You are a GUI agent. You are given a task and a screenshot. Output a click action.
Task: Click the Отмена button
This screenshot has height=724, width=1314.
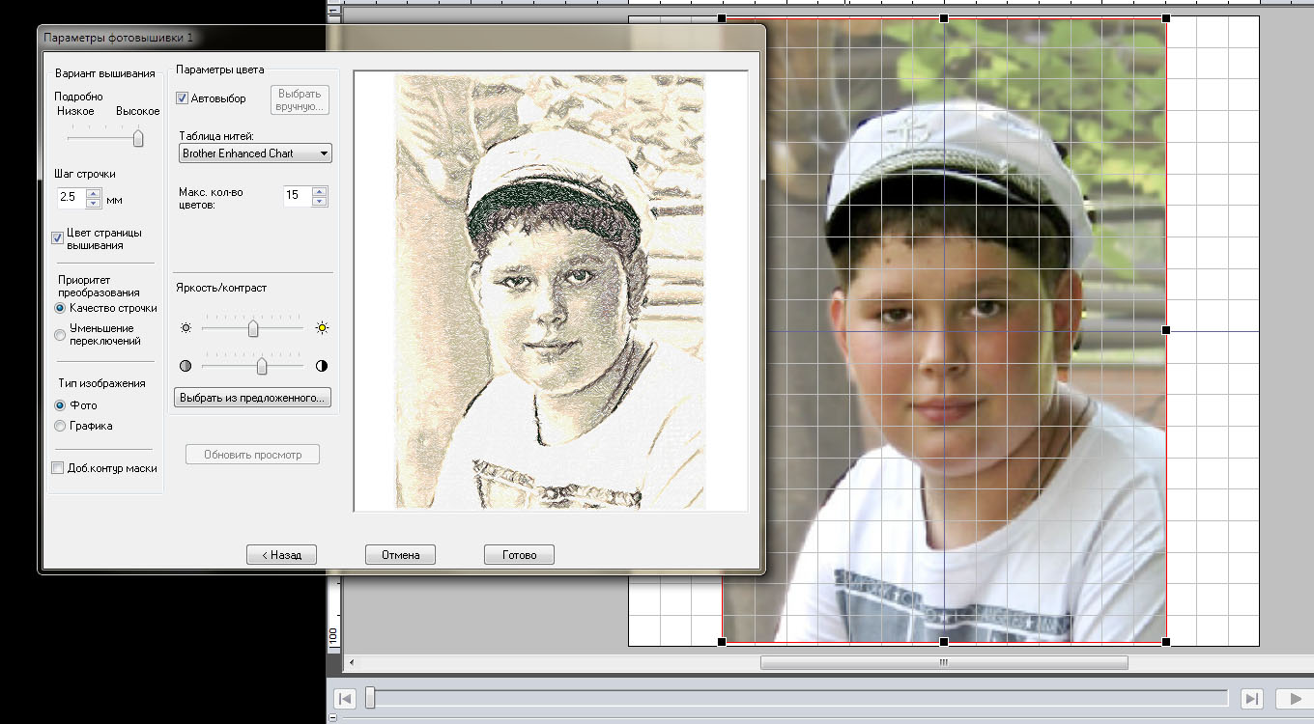click(400, 555)
